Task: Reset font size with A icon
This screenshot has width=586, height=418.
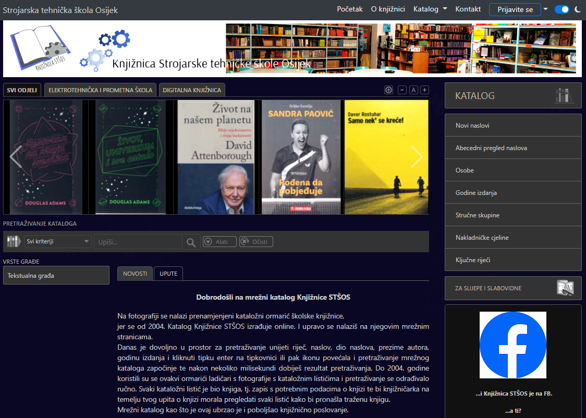Action: [x=413, y=90]
